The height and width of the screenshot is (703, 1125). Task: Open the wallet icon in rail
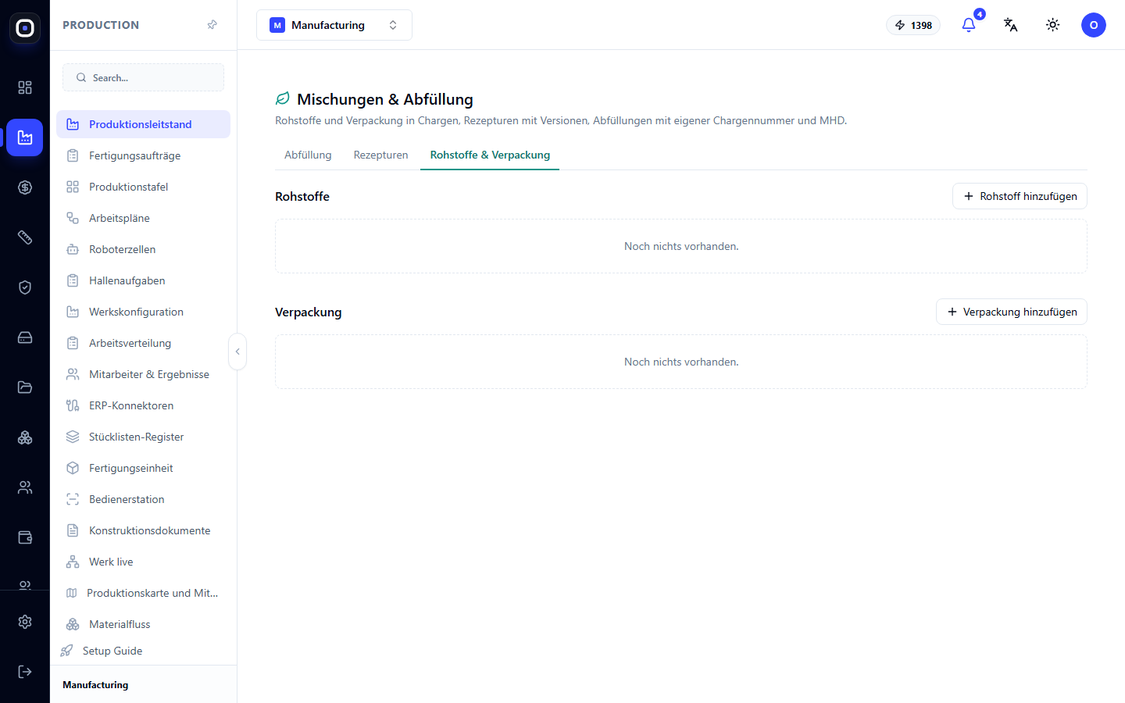click(x=25, y=537)
